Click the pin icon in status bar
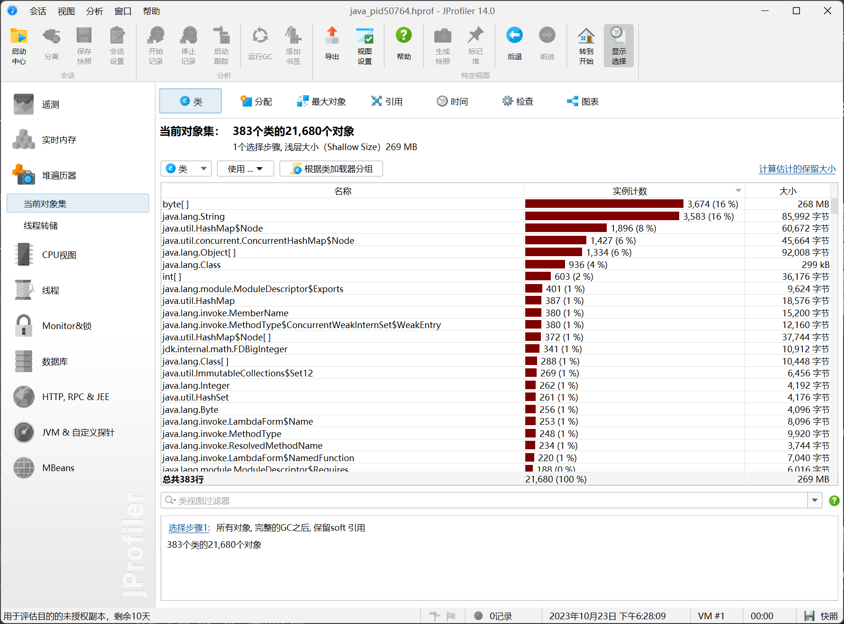 click(435, 616)
